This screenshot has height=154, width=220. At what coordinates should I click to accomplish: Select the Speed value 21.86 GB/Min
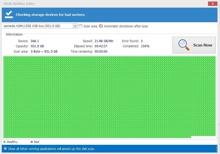(104, 41)
